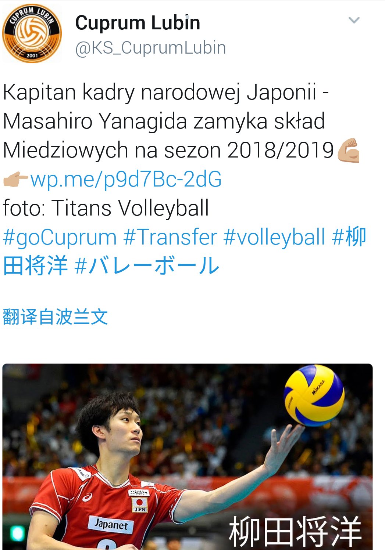Tap the flexed biceps emoji
This screenshot has height=550, width=385.
point(348,150)
